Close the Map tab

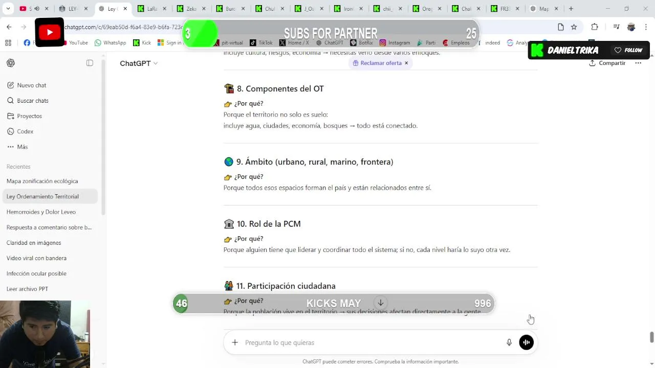click(x=556, y=9)
